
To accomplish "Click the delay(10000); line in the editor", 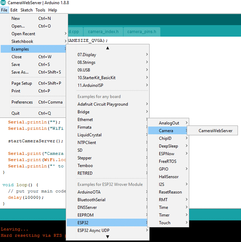I will [x=26, y=198].
